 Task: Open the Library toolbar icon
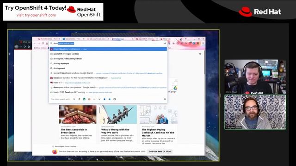pyautogui.click(x=174, y=43)
